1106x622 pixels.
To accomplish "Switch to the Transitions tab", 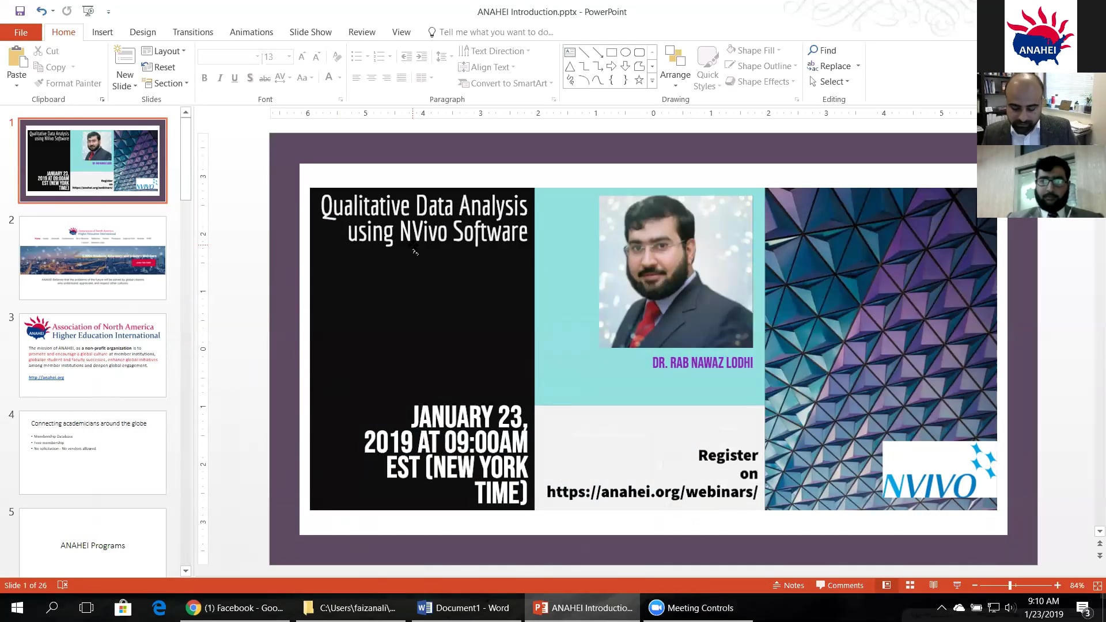I will click(x=193, y=32).
